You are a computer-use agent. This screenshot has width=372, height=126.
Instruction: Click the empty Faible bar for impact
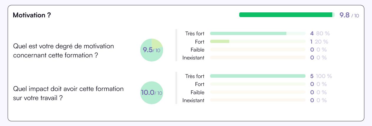[x=258, y=92]
